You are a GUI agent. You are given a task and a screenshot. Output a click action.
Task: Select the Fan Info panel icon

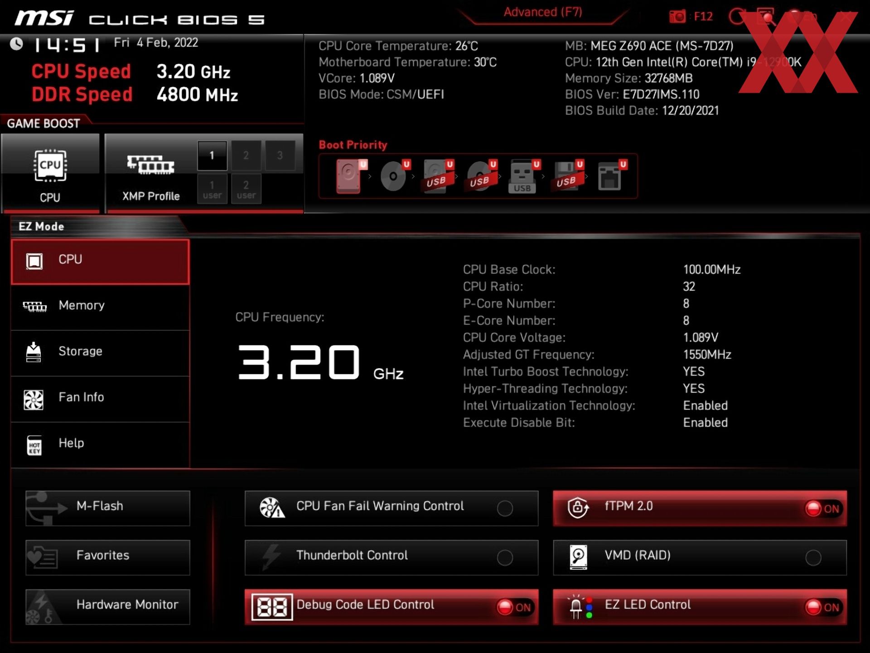click(35, 396)
